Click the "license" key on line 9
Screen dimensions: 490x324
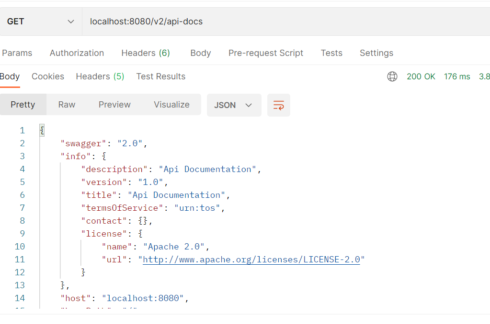(104, 234)
